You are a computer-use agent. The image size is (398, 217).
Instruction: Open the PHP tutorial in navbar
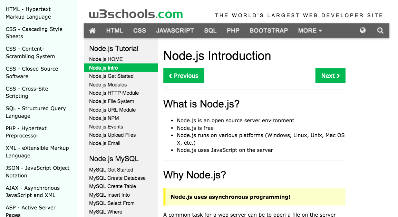pos(233,31)
